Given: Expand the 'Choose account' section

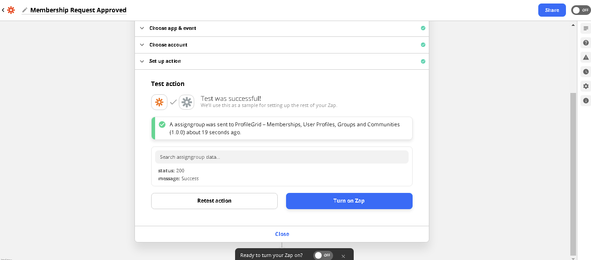Looking at the screenshot, I should [168, 45].
